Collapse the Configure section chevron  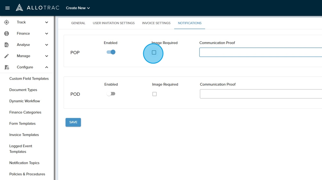tap(47, 67)
